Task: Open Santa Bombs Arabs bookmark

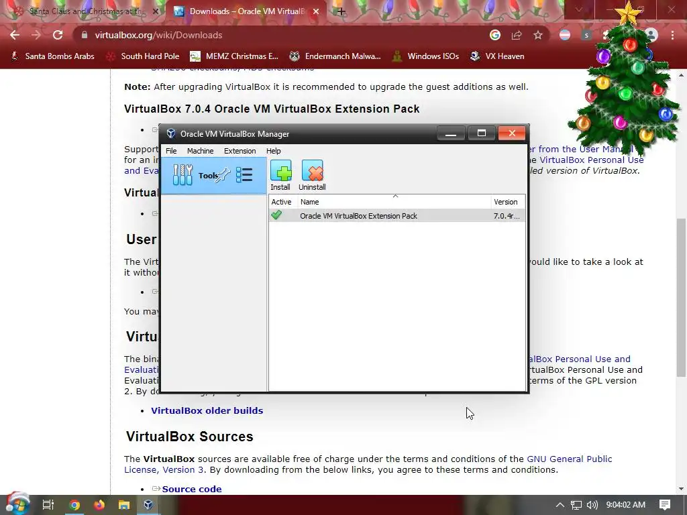Action: [x=52, y=56]
